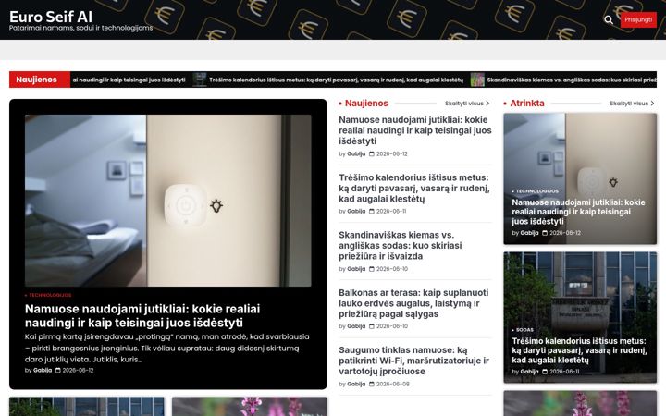Open Atrinkta section heading
This screenshot has width=666, height=416.
(x=526, y=104)
